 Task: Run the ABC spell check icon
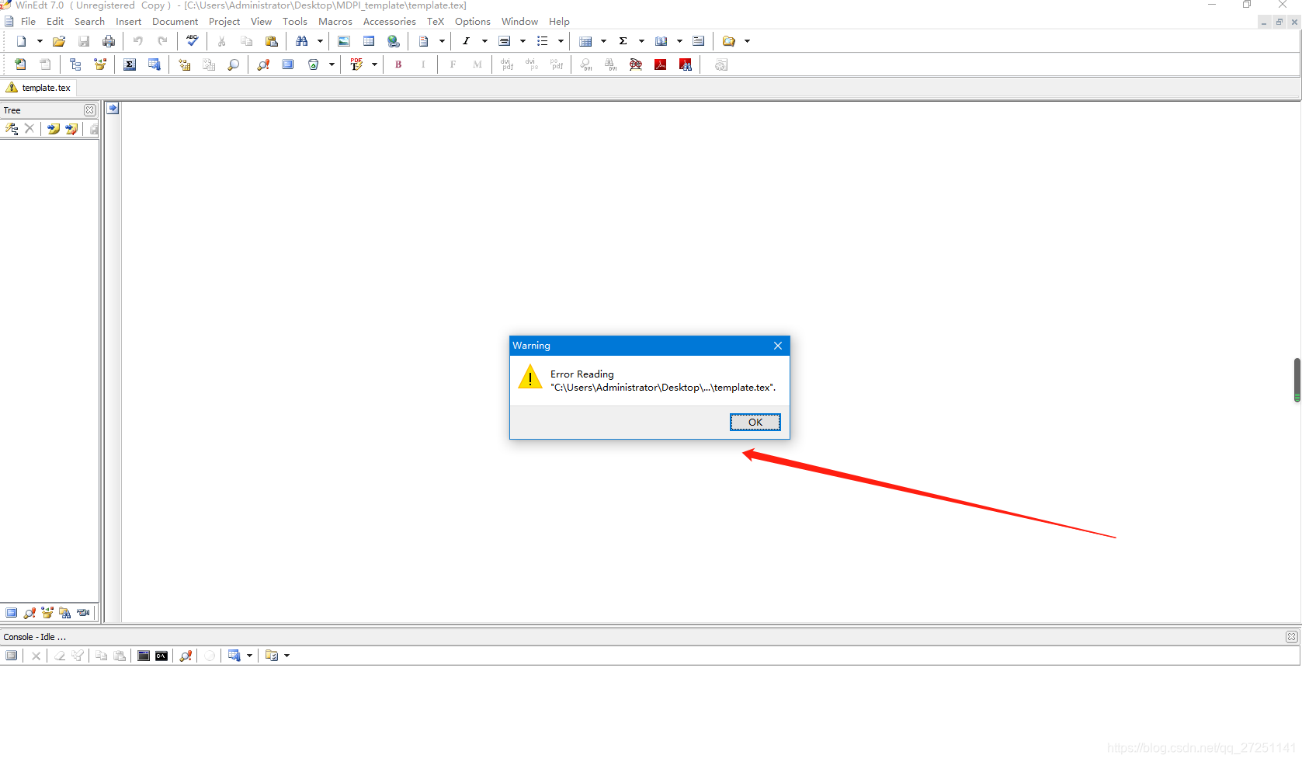click(192, 41)
